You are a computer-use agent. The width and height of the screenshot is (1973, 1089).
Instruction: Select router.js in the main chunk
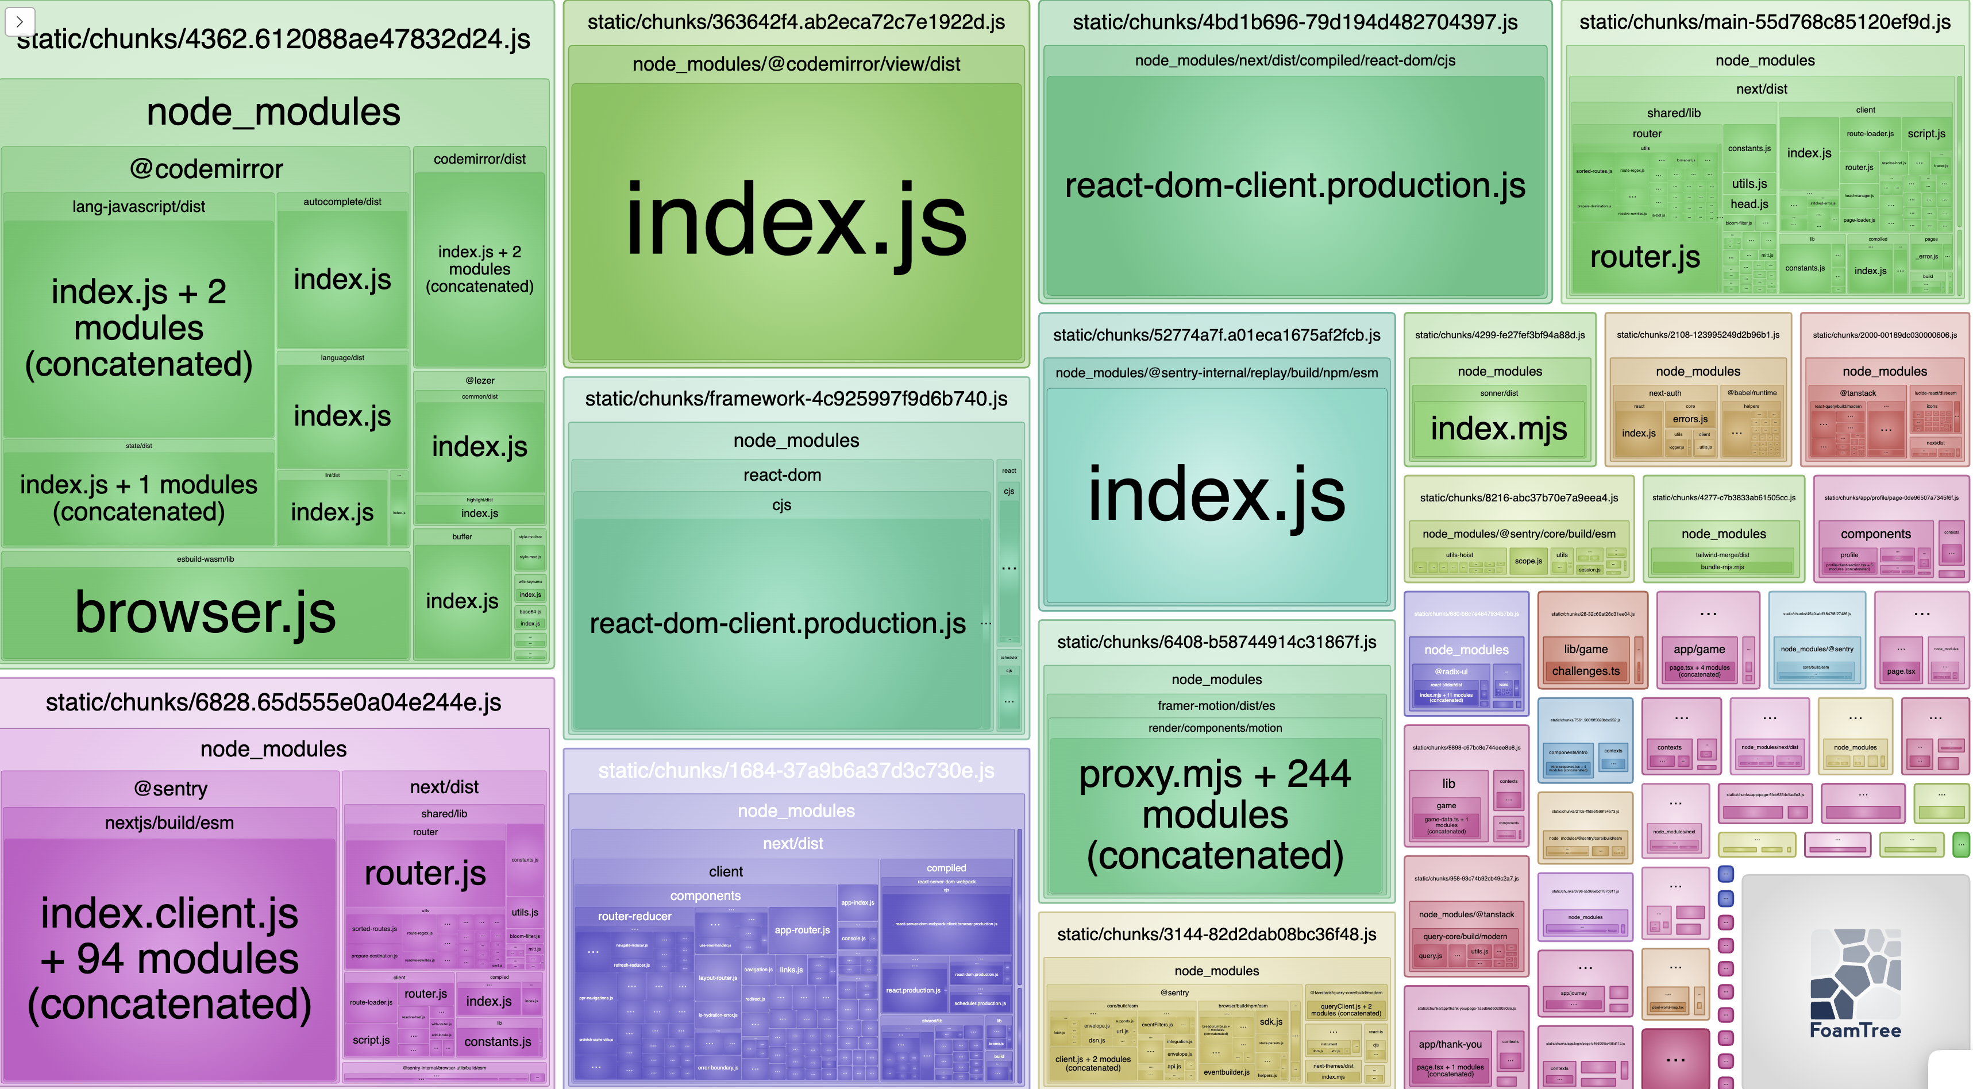point(1645,257)
